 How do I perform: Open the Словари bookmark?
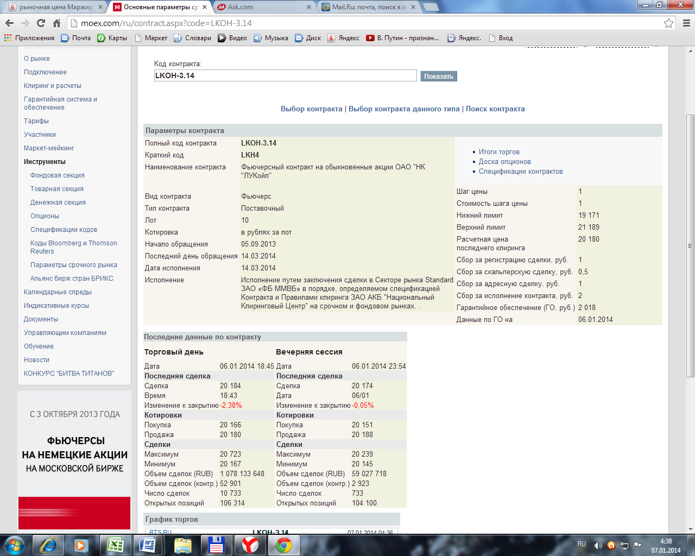(193, 38)
